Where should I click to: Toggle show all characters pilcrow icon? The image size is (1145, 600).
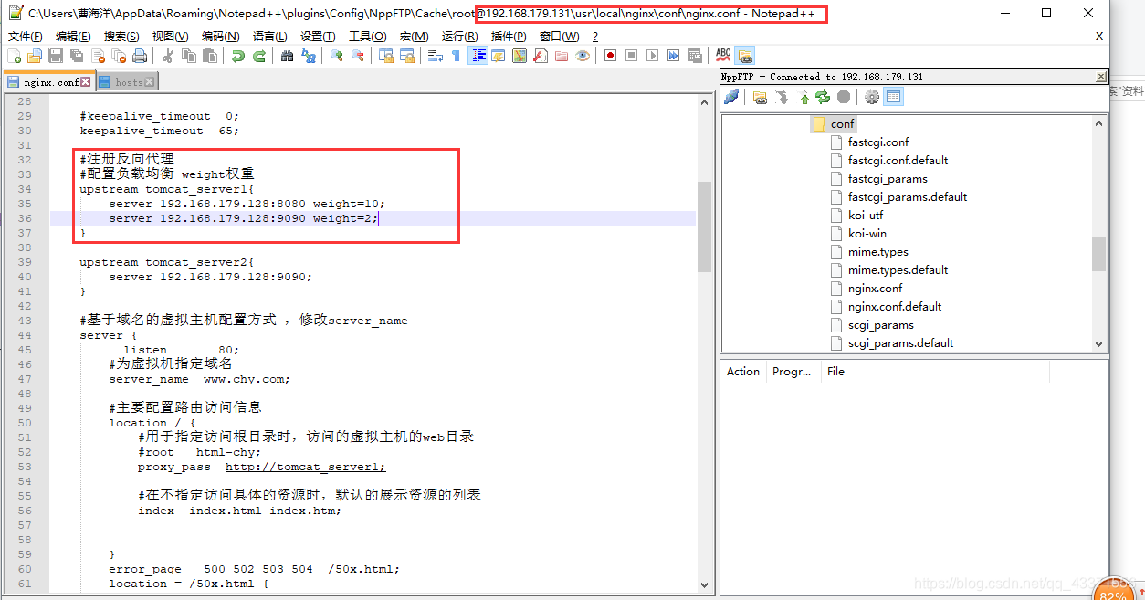(456, 56)
